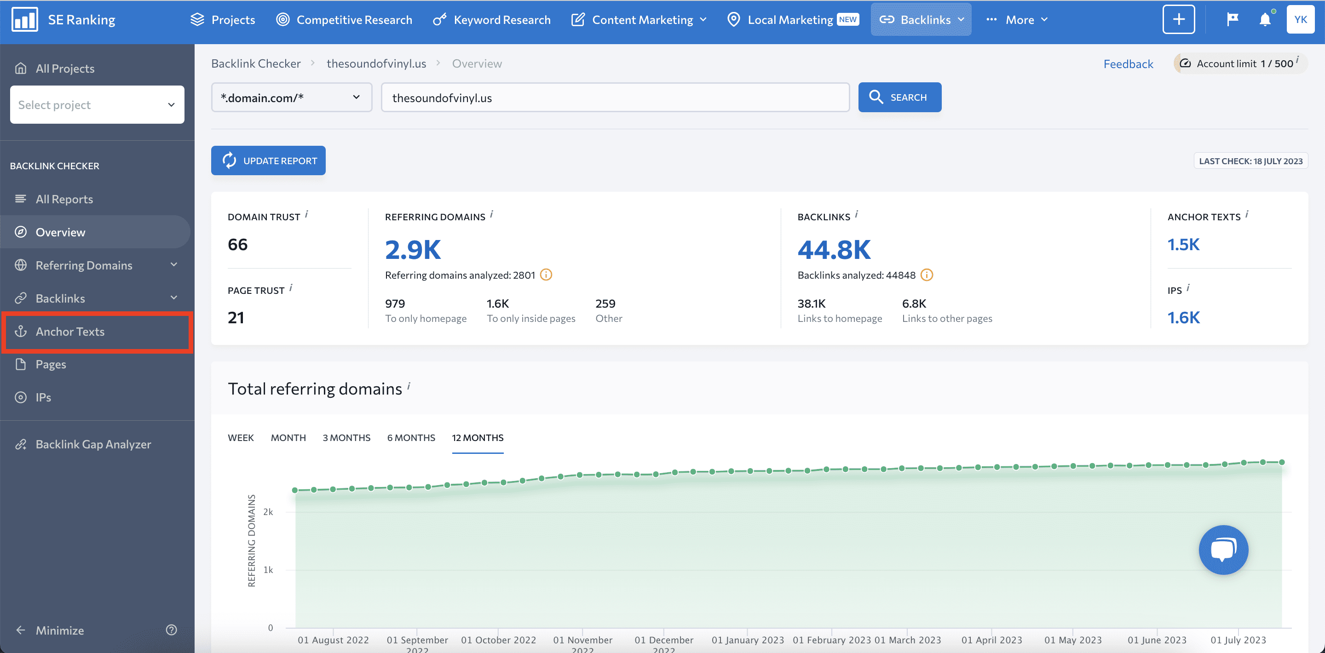
Task: Open the More menu in top navigation
Action: tap(1017, 19)
